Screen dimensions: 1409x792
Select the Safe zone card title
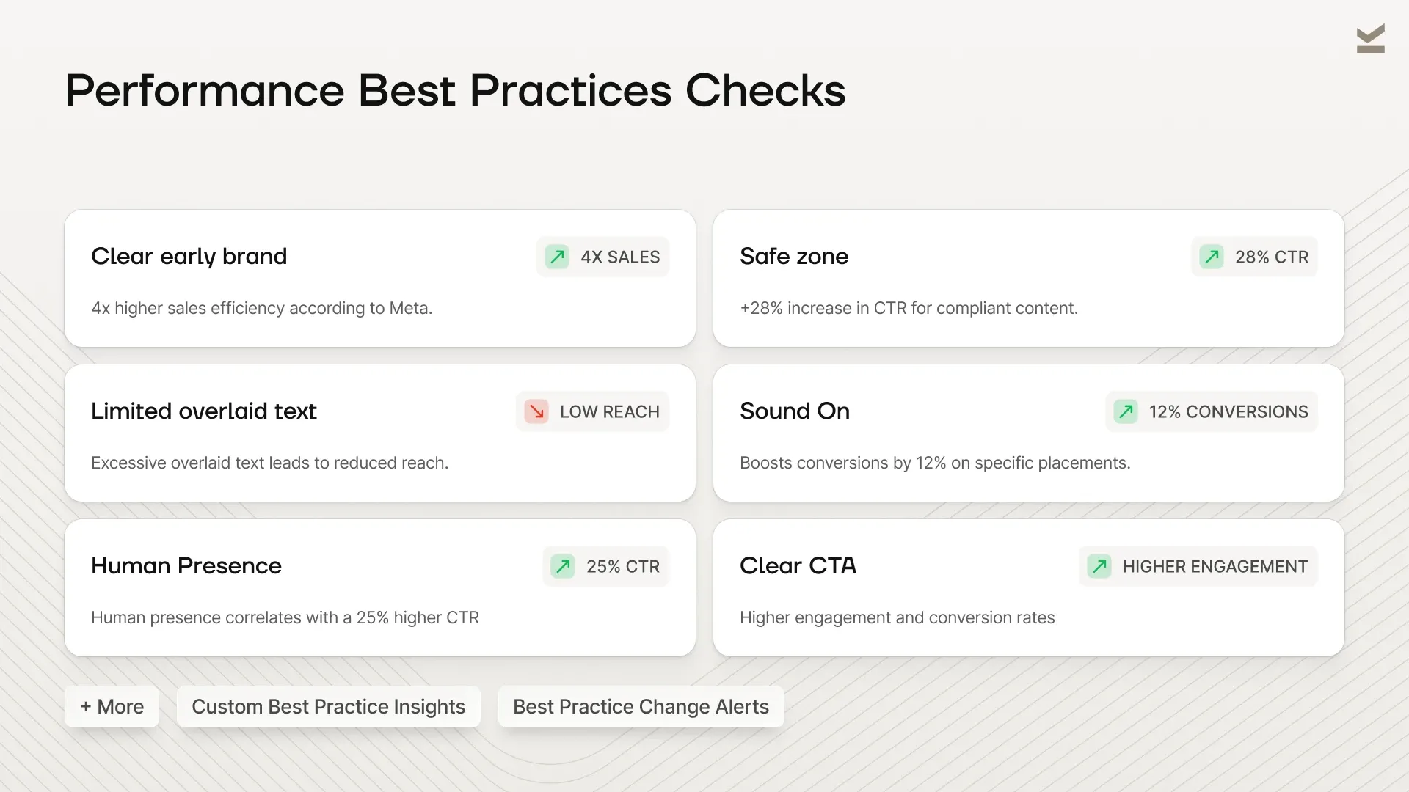pyautogui.click(x=794, y=257)
